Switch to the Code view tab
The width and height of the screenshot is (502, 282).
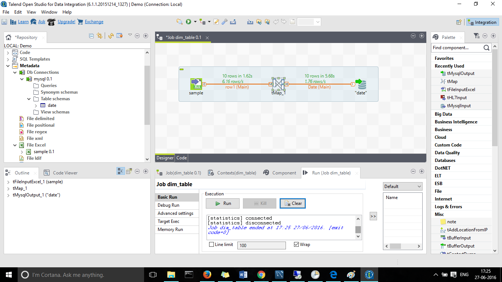point(181,158)
